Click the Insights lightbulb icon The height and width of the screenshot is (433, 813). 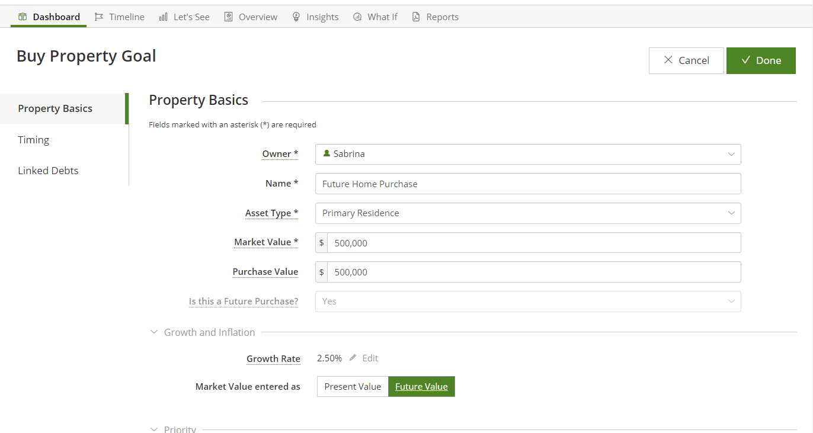(296, 17)
